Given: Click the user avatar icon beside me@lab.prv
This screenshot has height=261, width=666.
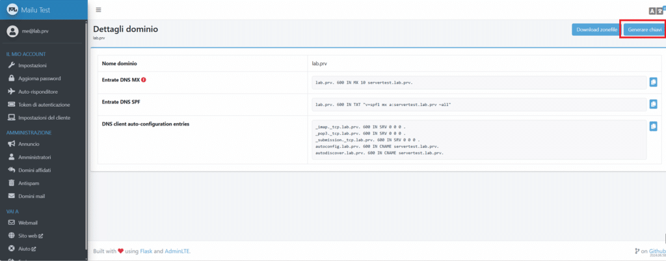Looking at the screenshot, I should tap(13, 31).
